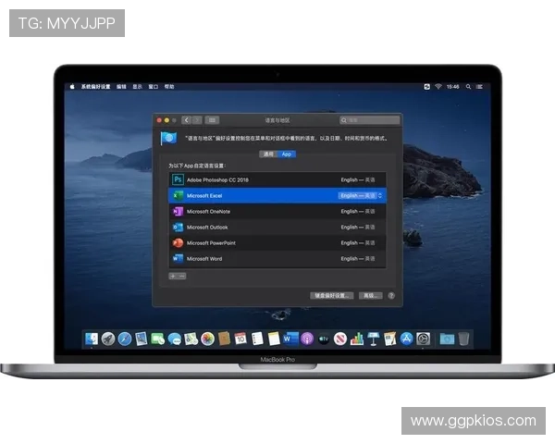Screen dimensions: 555x444
Task: Open FaceTime from the Dock
Action: [x=158, y=339]
